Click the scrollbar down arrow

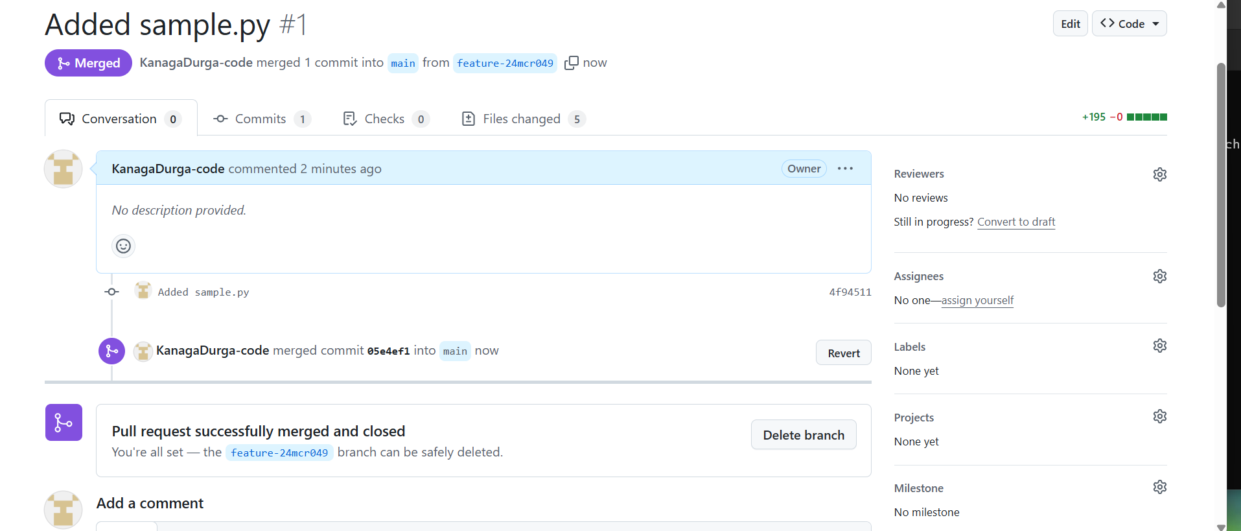coord(1221,526)
